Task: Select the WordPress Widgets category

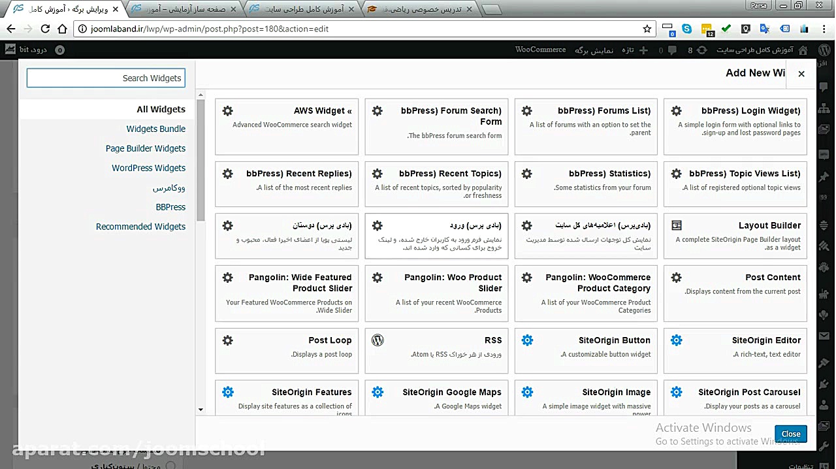Action: [149, 168]
